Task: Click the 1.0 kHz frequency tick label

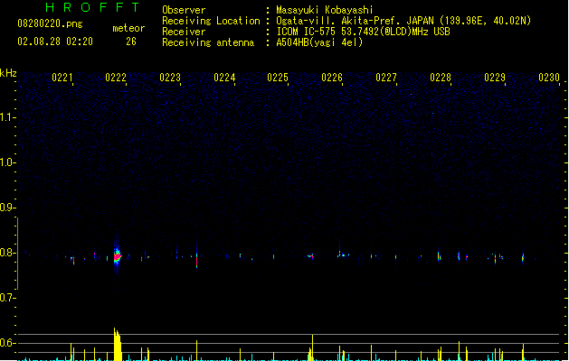Action: click(x=6, y=162)
